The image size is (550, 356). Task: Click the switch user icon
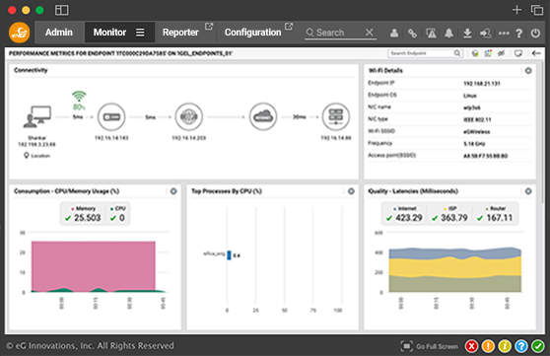coord(486,34)
